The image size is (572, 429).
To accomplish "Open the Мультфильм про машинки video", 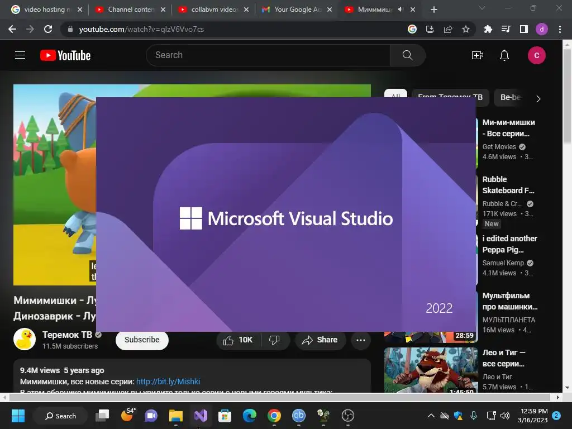I will 509,301.
